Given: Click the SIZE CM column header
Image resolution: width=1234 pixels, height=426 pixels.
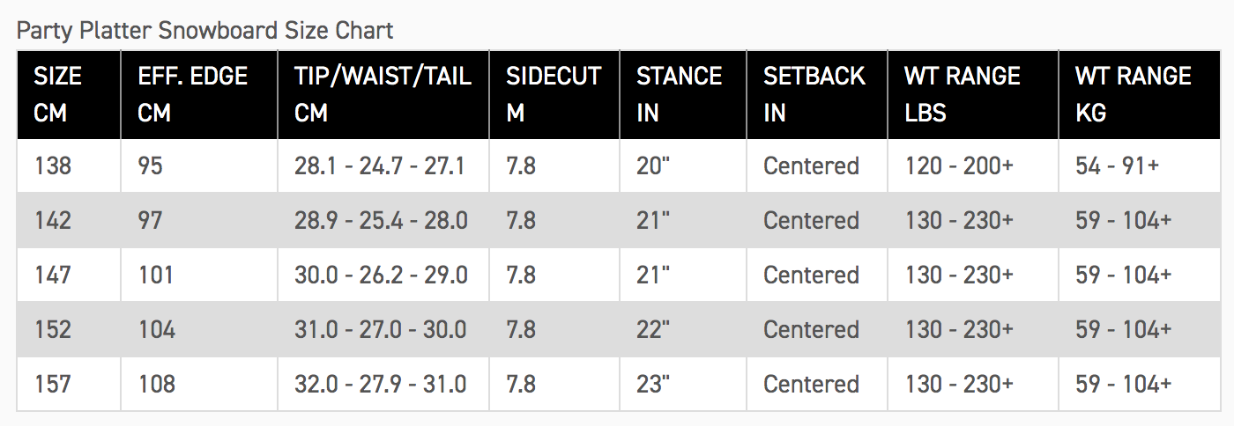Looking at the screenshot, I should pyautogui.click(x=58, y=94).
